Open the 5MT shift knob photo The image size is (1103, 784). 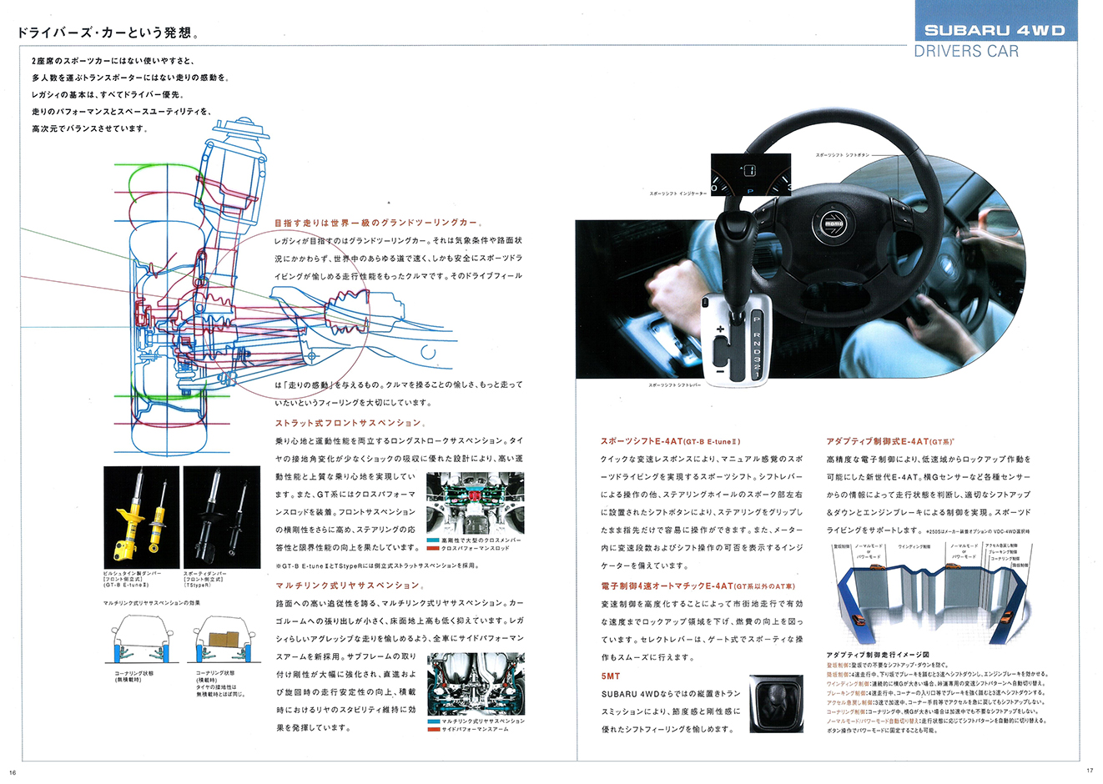[776, 704]
